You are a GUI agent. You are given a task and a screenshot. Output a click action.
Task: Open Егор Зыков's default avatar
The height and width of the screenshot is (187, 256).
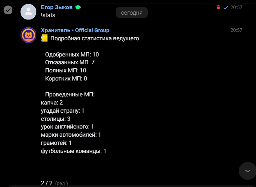pyautogui.click(x=28, y=12)
